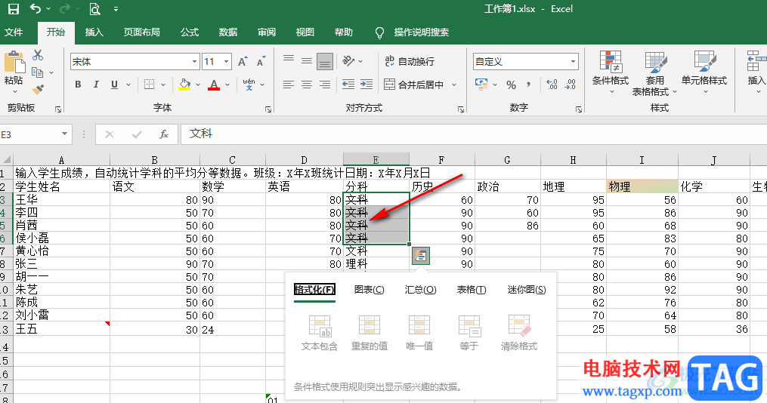The height and width of the screenshot is (403, 767).
Task: Open the 文件 File tab
Action: [14, 32]
